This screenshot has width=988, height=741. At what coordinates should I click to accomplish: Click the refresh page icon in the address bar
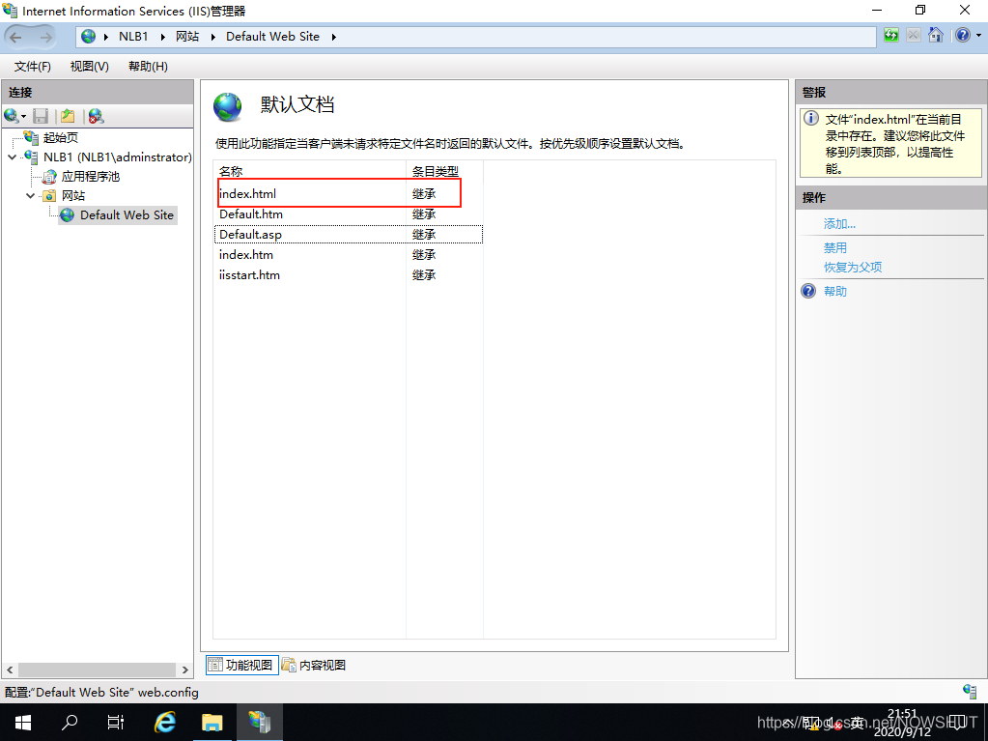point(890,36)
